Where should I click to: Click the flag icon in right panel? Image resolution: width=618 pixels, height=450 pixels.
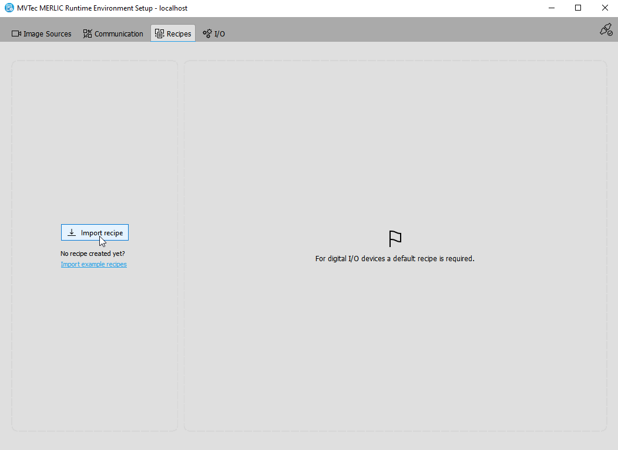395,239
